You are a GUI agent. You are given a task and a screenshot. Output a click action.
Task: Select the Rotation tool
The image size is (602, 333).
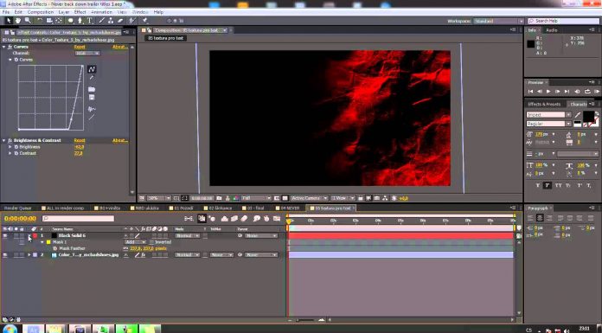point(40,21)
